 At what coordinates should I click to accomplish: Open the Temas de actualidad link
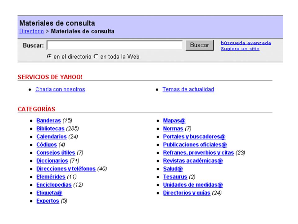point(188,89)
